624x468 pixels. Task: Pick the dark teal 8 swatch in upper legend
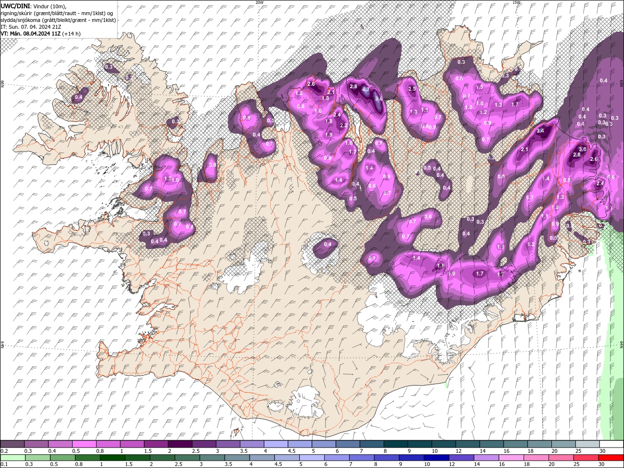pos(395,444)
